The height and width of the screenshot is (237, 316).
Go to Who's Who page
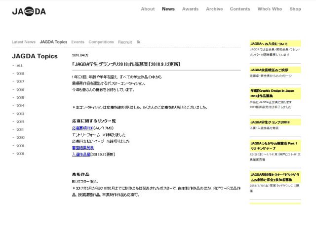click(x=270, y=9)
